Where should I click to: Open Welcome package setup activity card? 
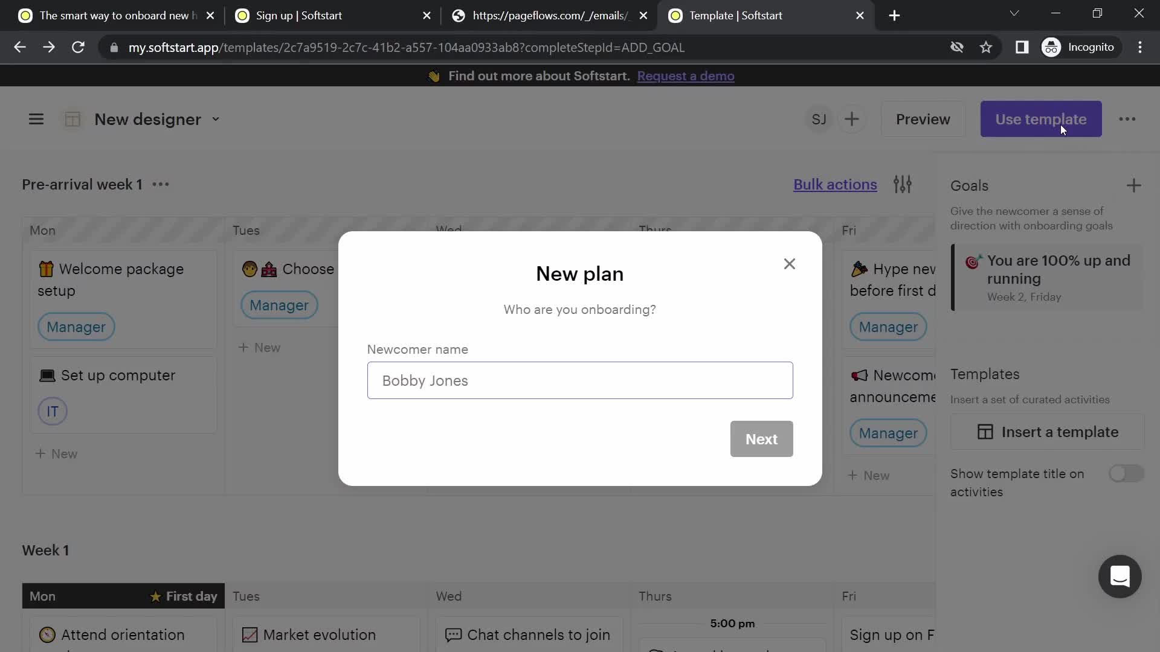123,299
